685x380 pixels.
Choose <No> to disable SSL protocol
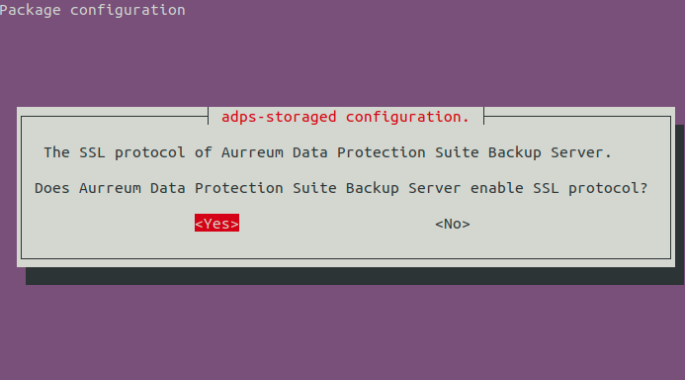tap(452, 224)
